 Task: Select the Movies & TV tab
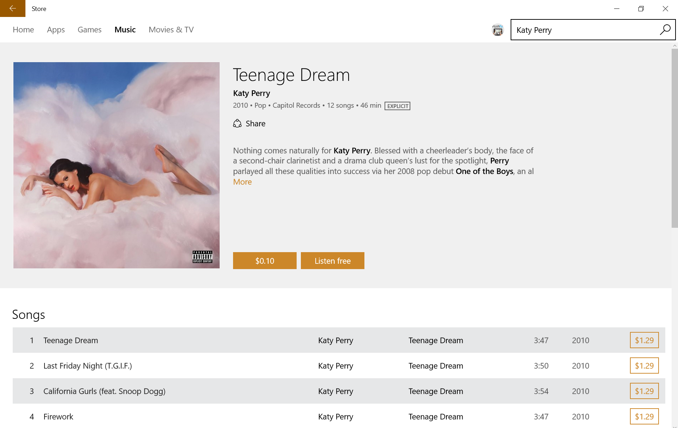point(171,30)
